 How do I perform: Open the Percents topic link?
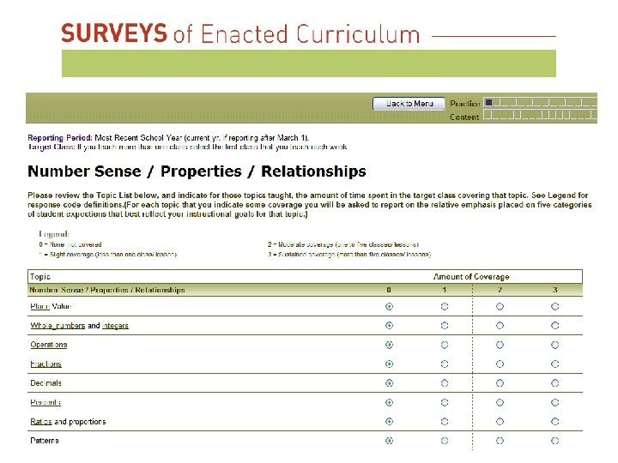point(45,402)
